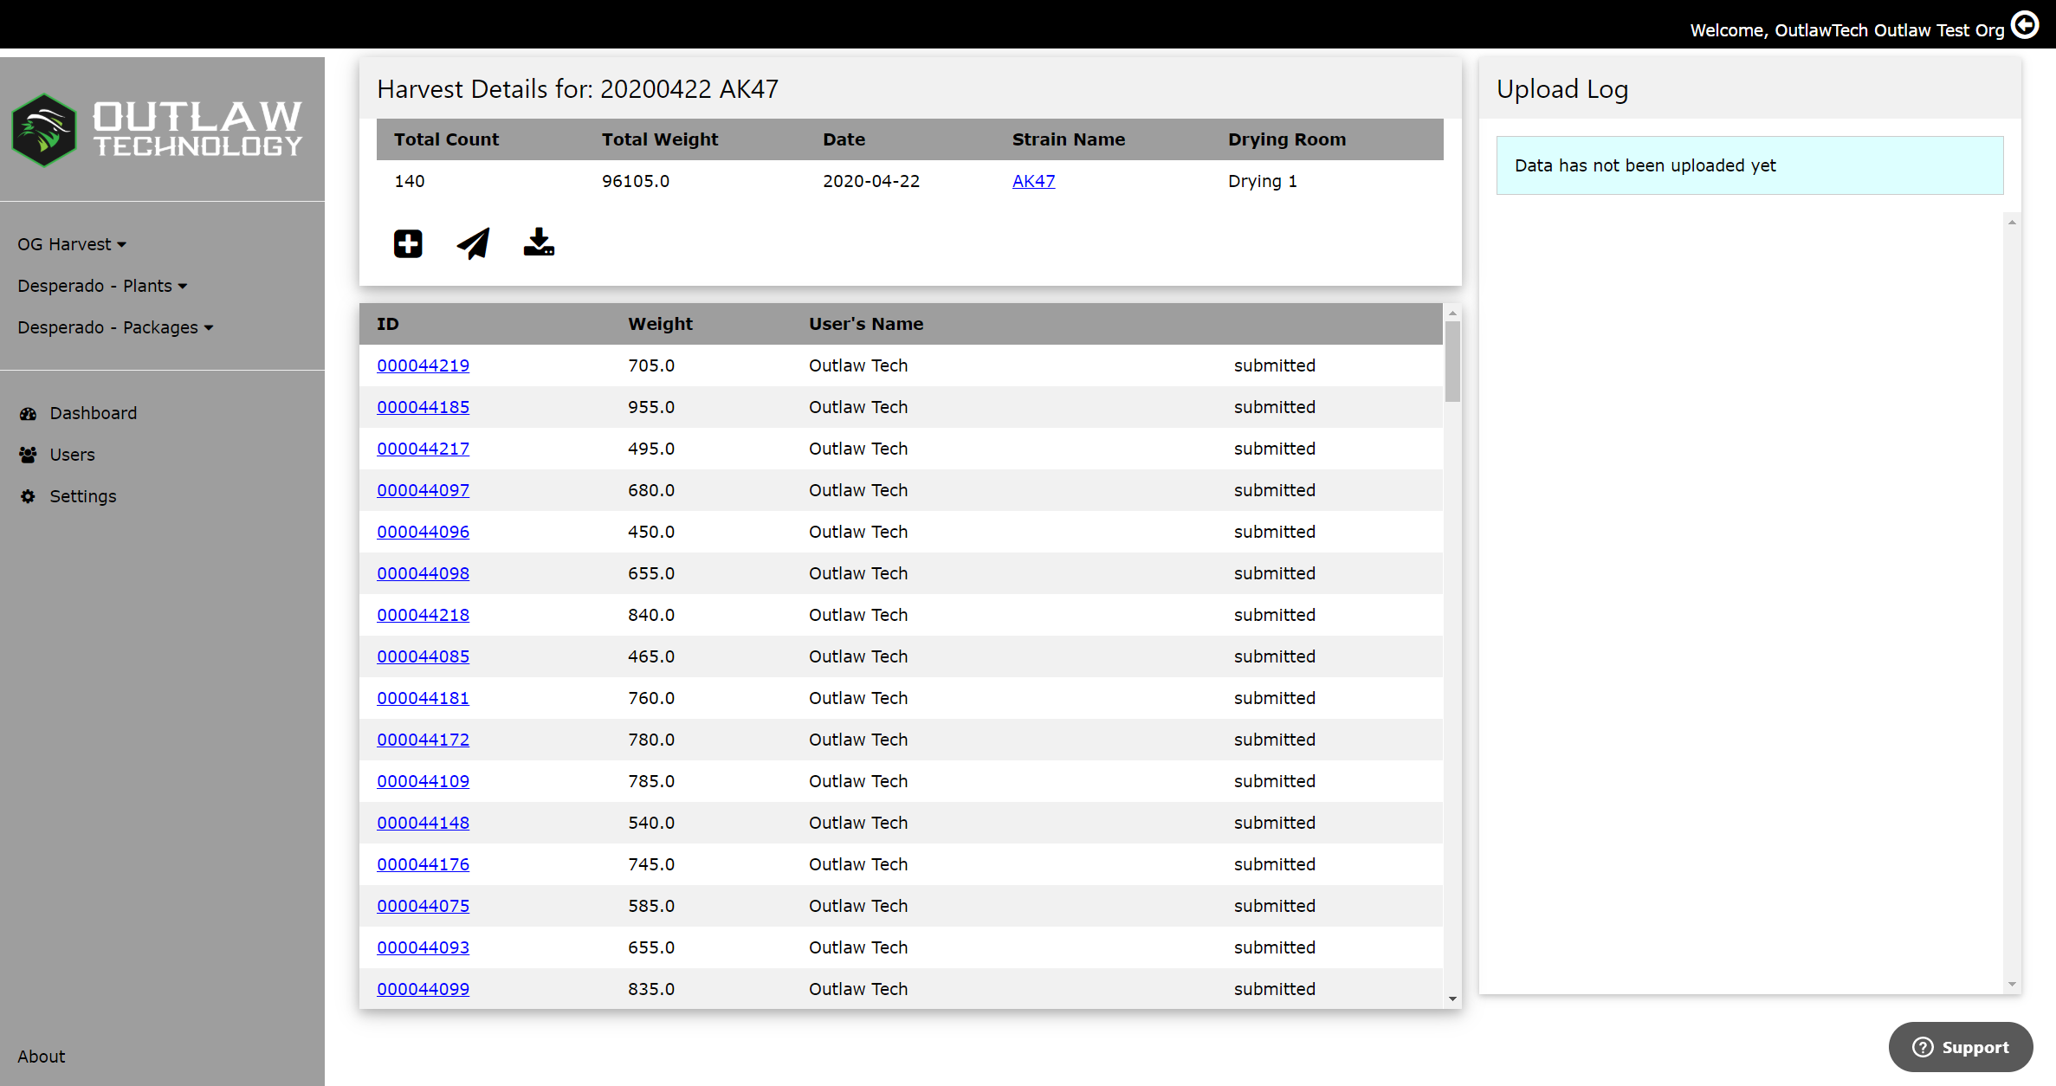Viewport: 2056px width, 1086px height.
Task: Open plant ID 000044219 link
Action: (x=423, y=365)
